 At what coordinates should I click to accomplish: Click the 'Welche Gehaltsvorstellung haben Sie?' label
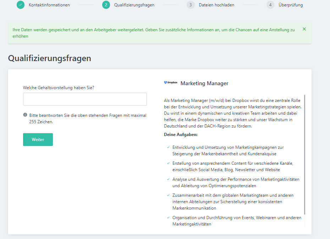click(x=59, y=88)
